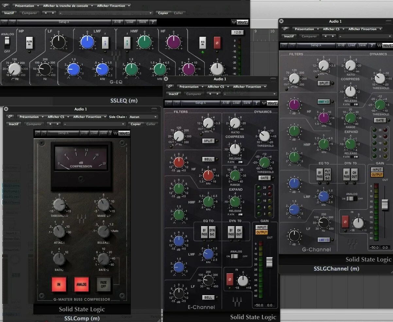Screen dimensions: 393x322
Task: Toggle the FLTR IN button in SSLEQ
Action: [29, 43]
